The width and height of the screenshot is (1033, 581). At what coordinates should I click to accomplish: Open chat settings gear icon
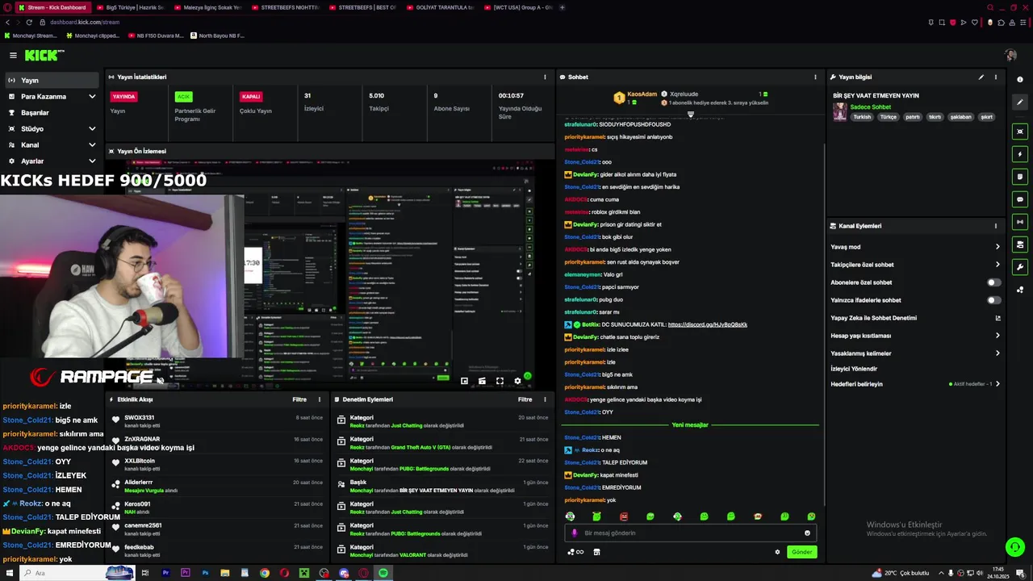(777, 552)
